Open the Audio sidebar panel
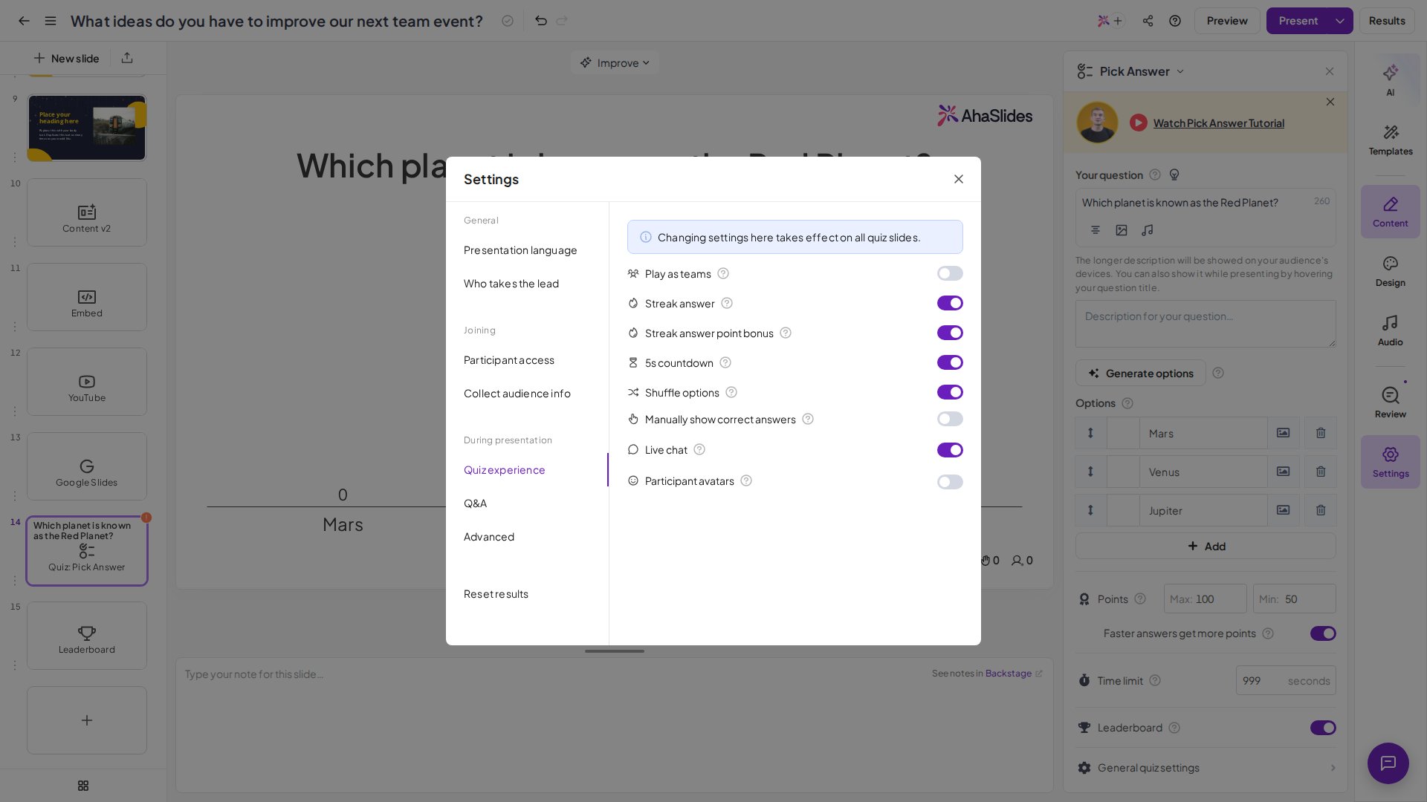1427x802 pixels. [1391, 331]
